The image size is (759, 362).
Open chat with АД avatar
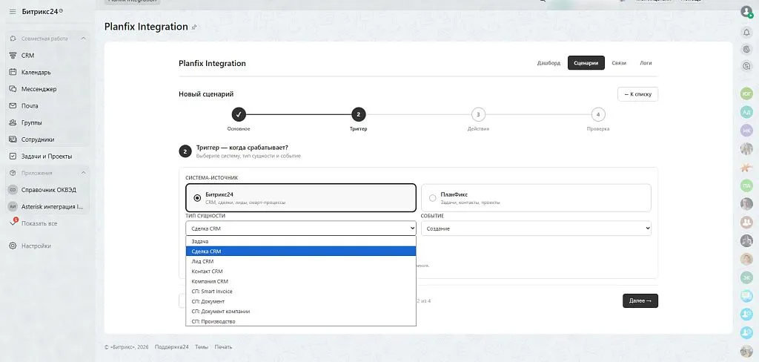pos(747,112)
